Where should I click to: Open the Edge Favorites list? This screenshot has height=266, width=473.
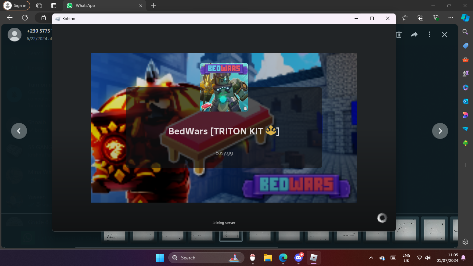coord(405,18)
